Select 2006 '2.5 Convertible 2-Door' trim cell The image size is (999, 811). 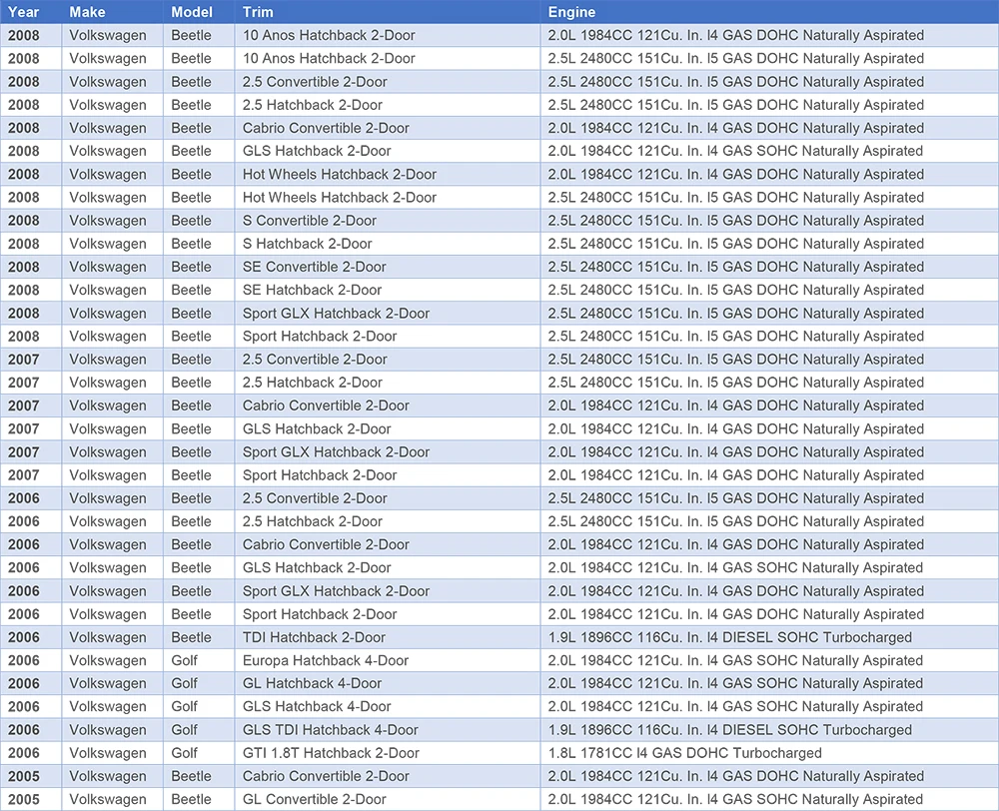388,498
